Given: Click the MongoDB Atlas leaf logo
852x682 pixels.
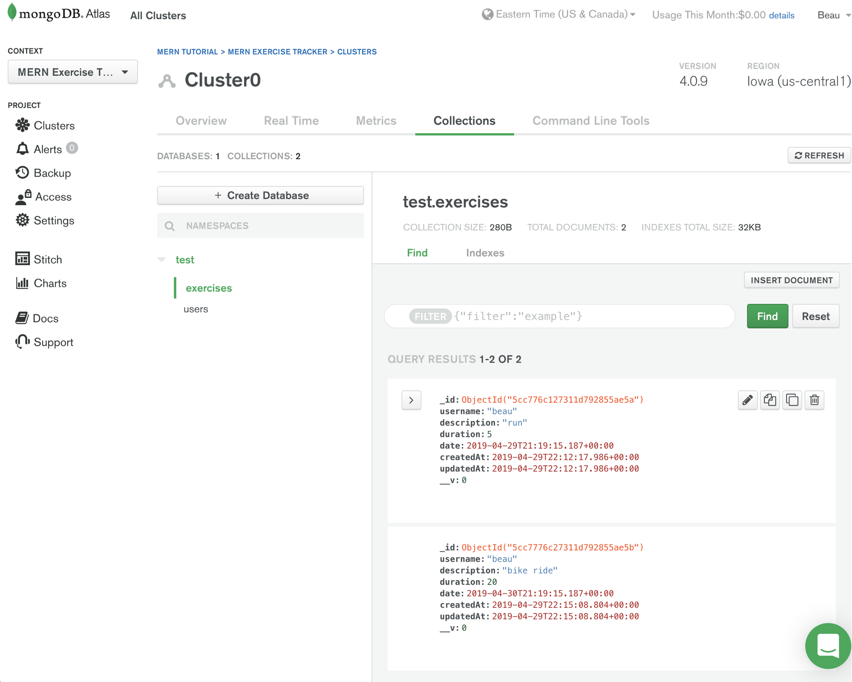Looking at the screenshot, I should point(12,12).
